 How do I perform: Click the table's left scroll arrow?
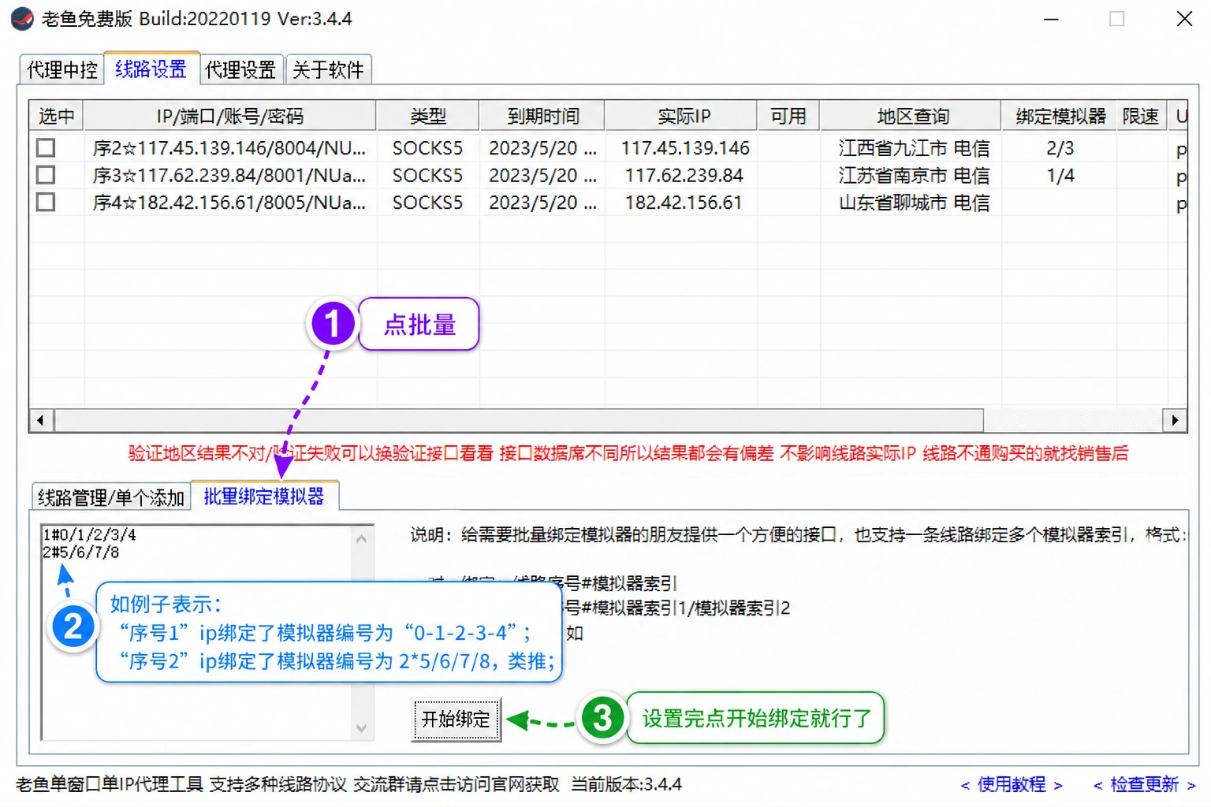click(41, 420)
